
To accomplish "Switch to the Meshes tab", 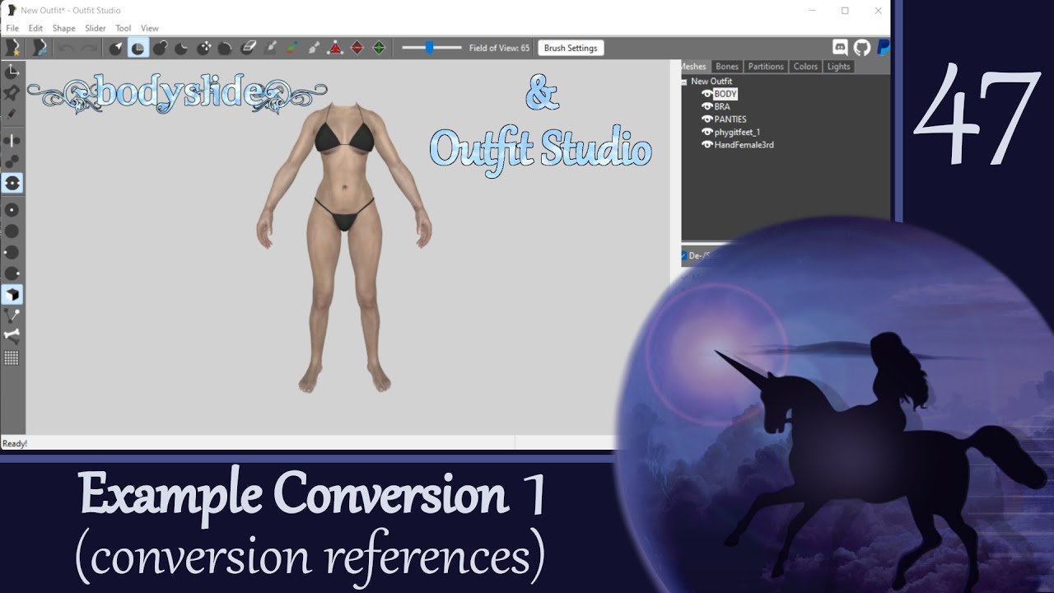I will click(x=693, y=67).
